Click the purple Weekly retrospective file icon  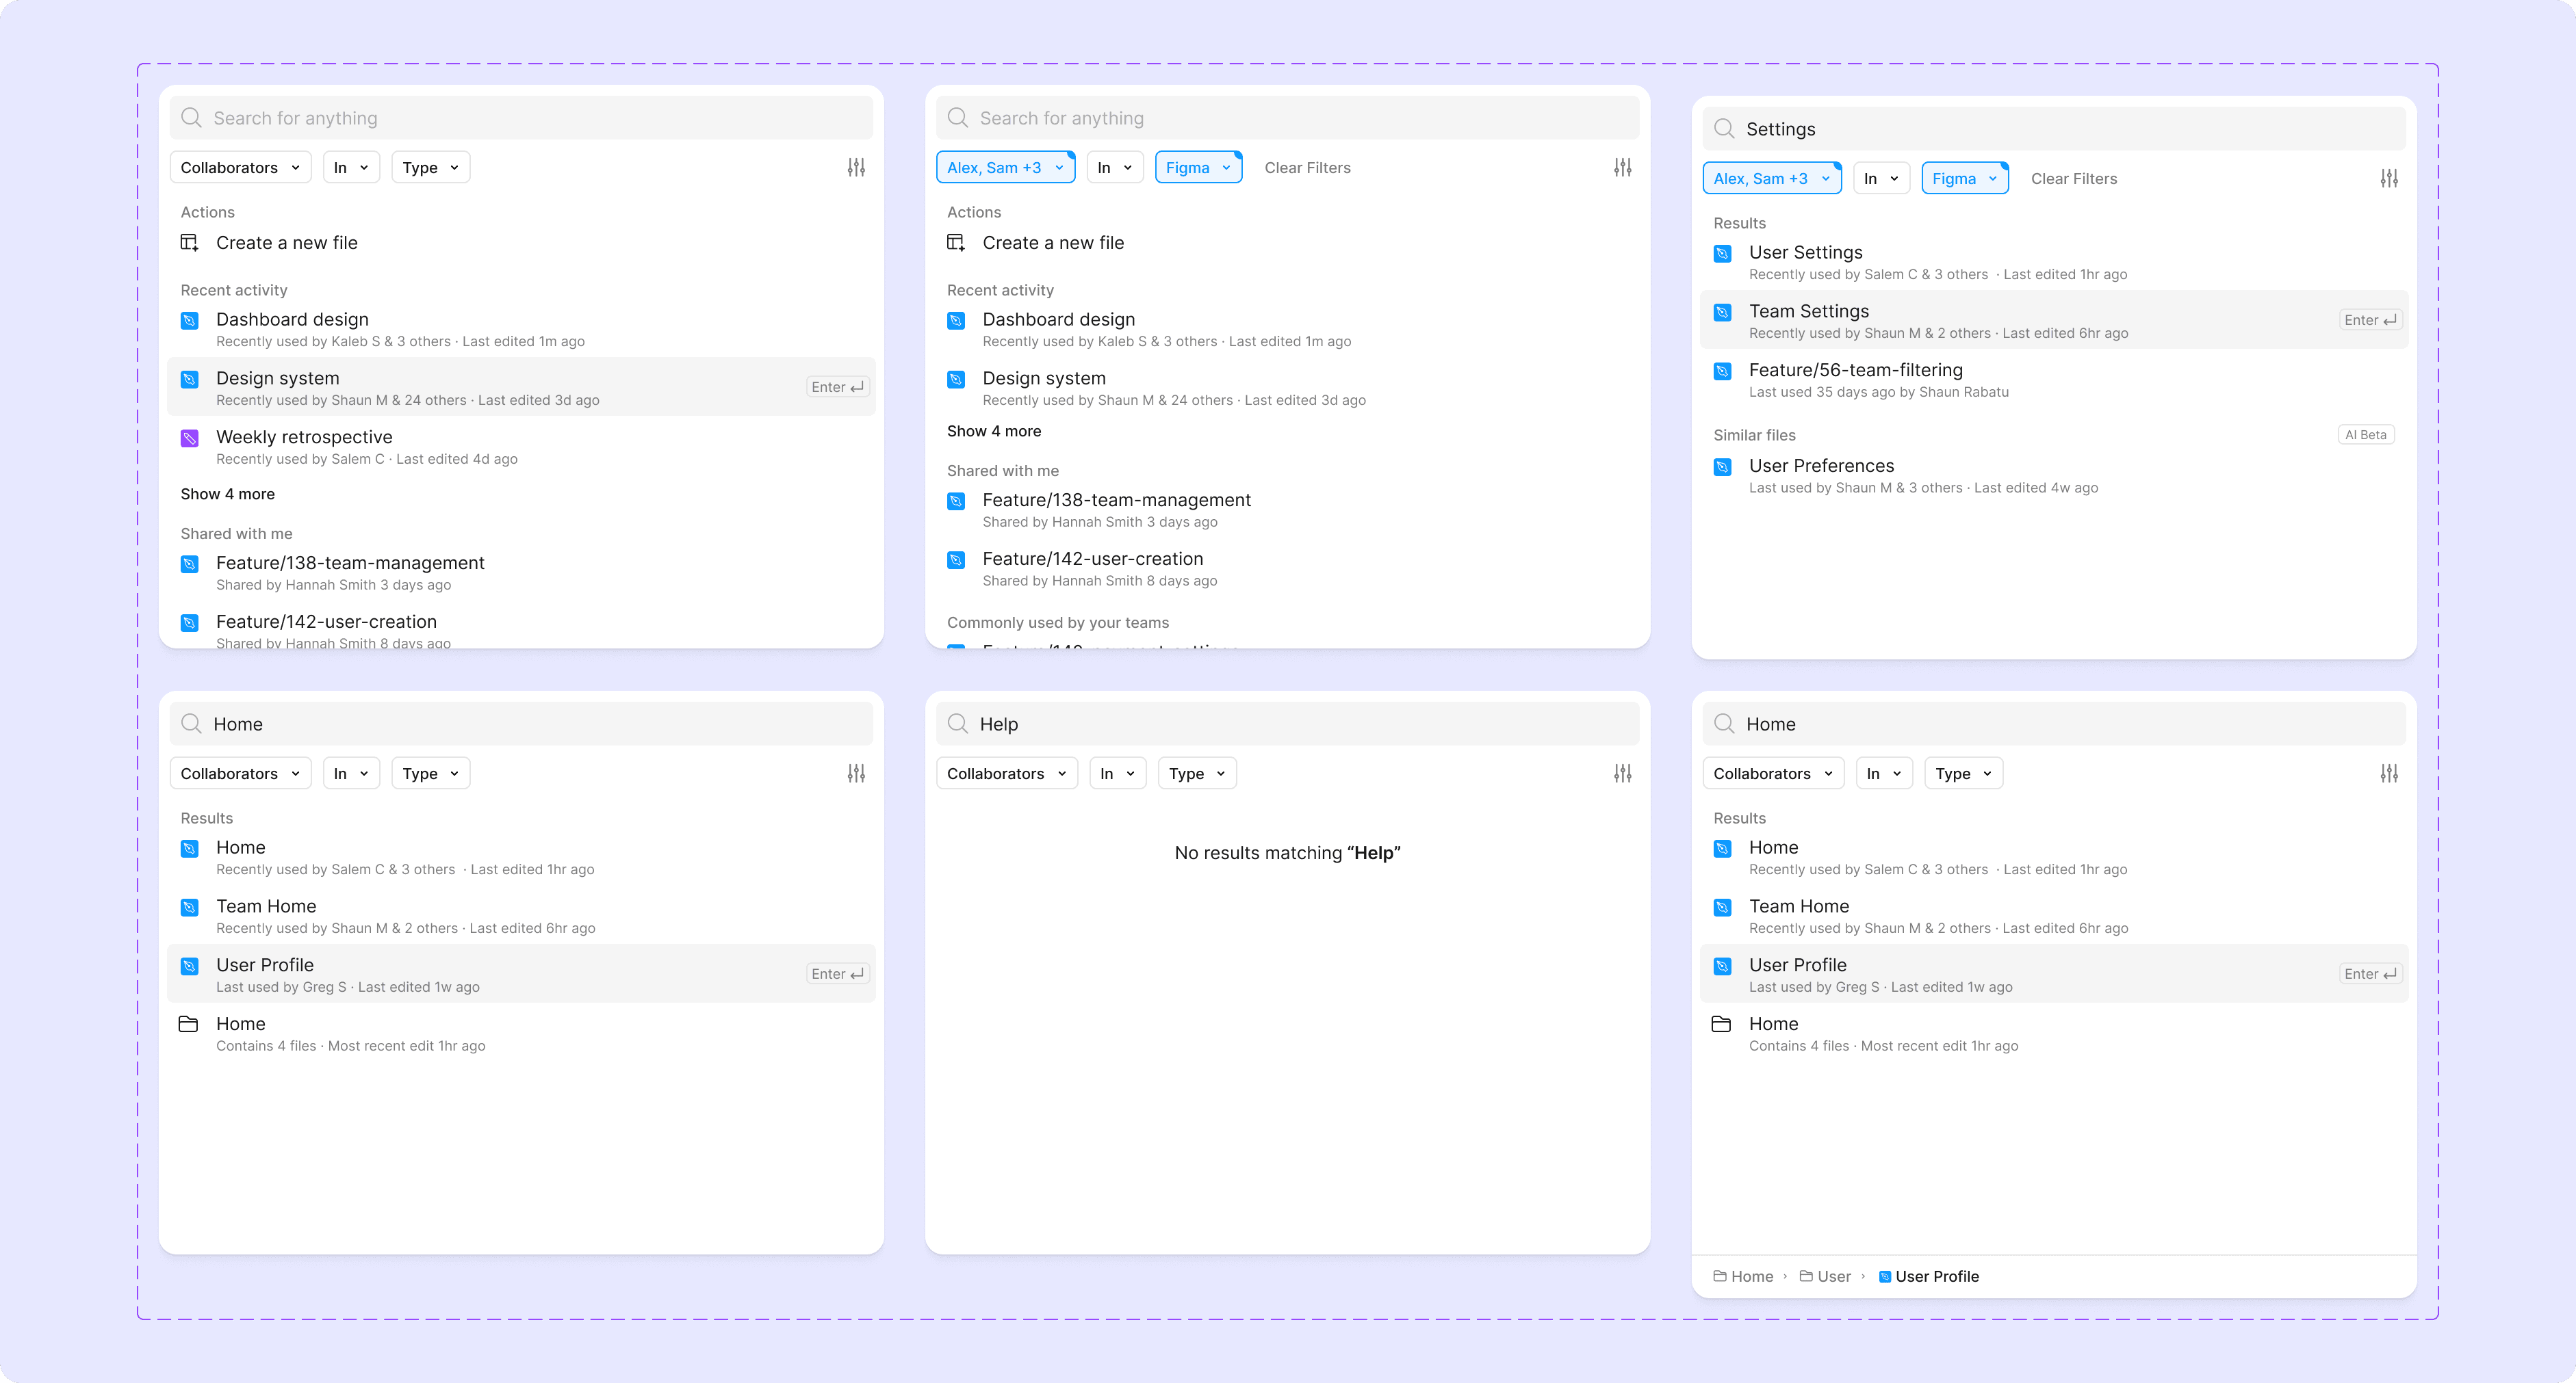click(x=189, y=438)
